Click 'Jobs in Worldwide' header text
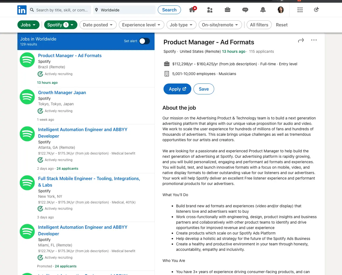This screenshot has height=275, width=342. coord(38,39)
